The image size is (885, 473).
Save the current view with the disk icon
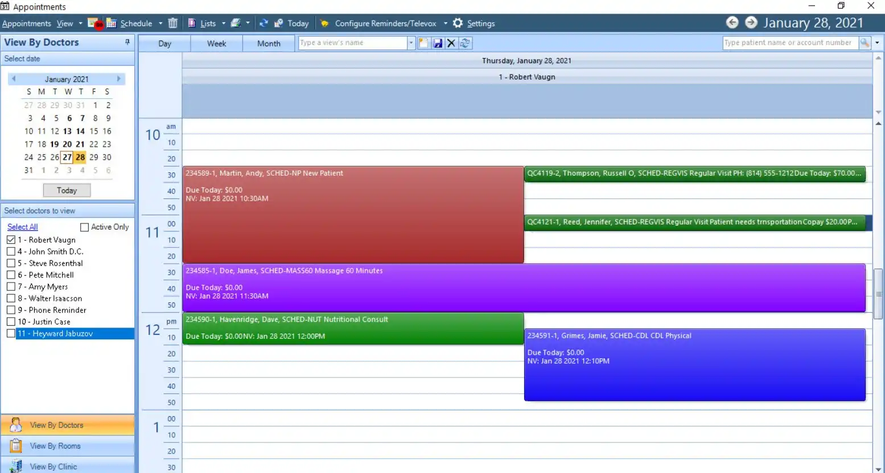(x=437, y=43)
